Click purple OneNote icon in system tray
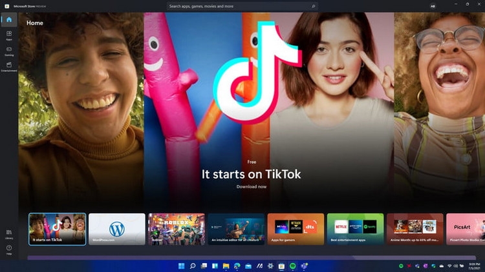 pyautogui.click(x=426, y=266)
